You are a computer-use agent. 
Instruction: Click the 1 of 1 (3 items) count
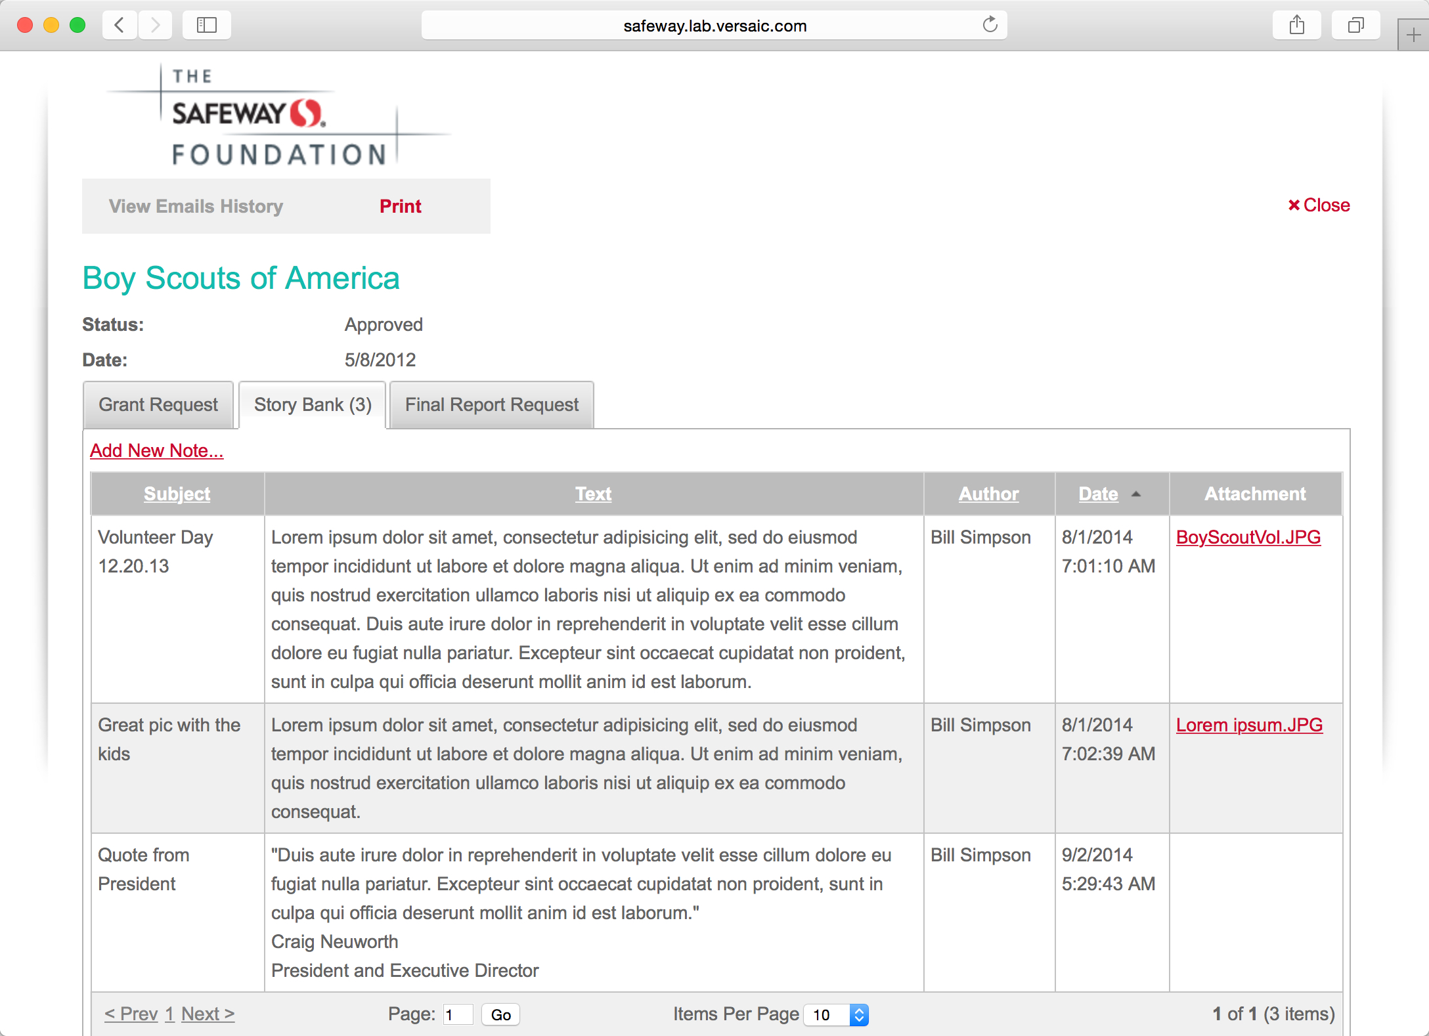pyautogui.click(x=1273, y=1014)
